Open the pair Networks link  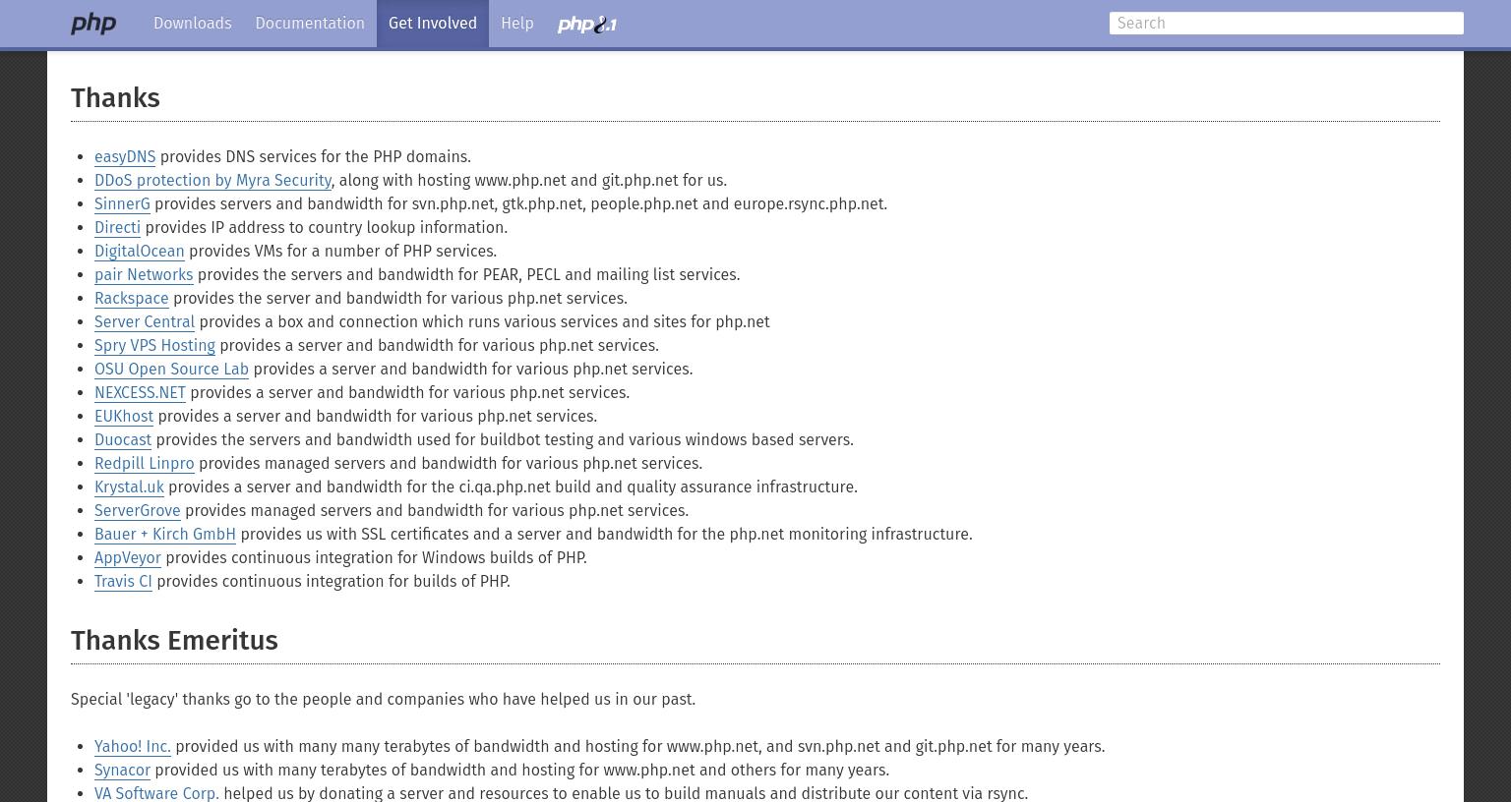click(144, 275)
